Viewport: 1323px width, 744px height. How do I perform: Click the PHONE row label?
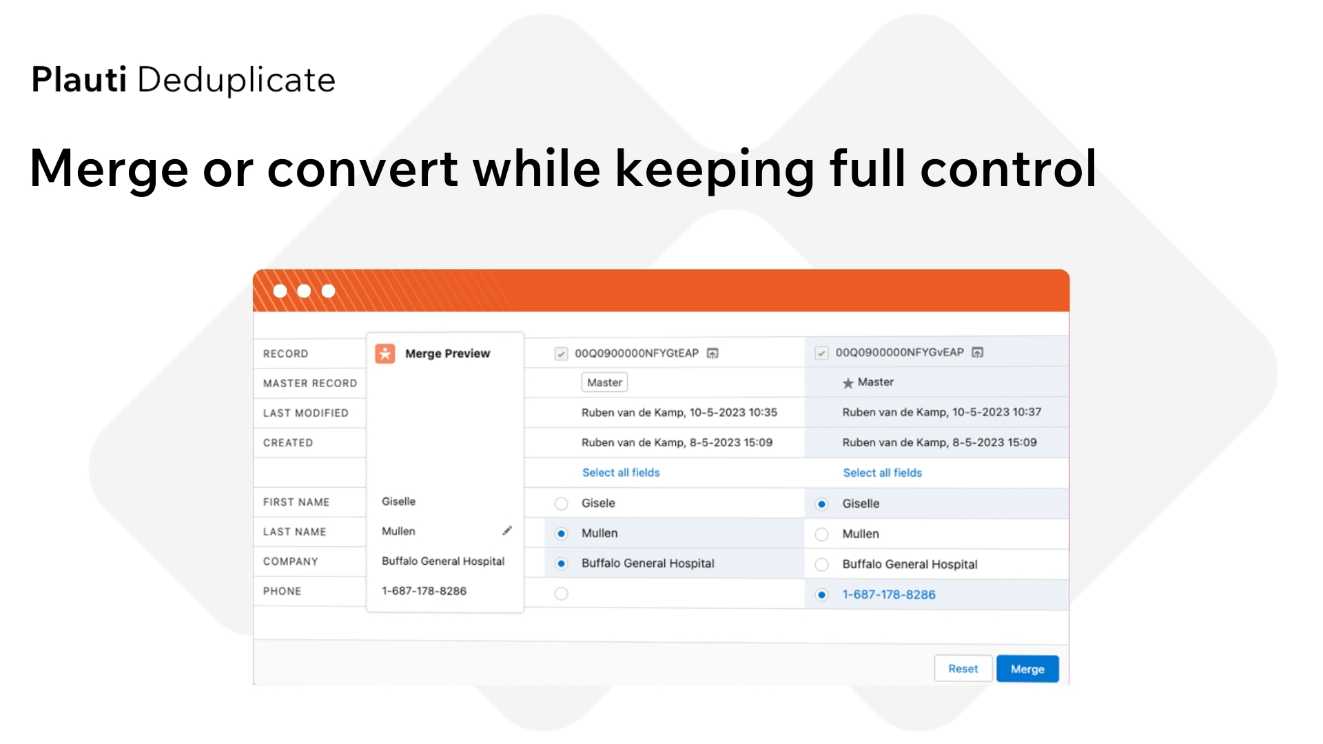tap(282, 591)
